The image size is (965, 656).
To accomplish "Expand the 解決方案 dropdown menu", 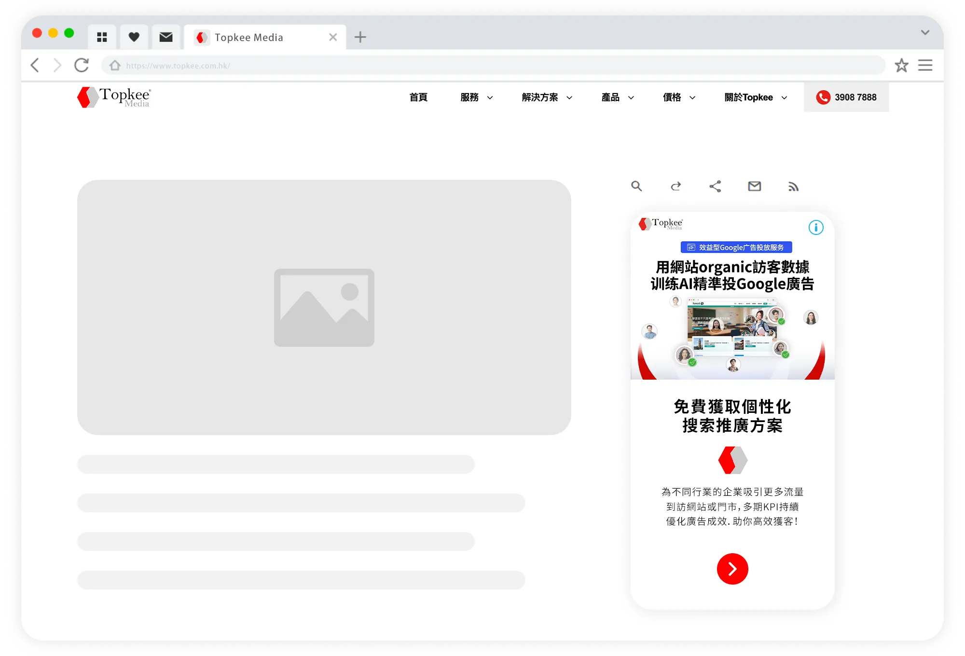I will [547, 97].
